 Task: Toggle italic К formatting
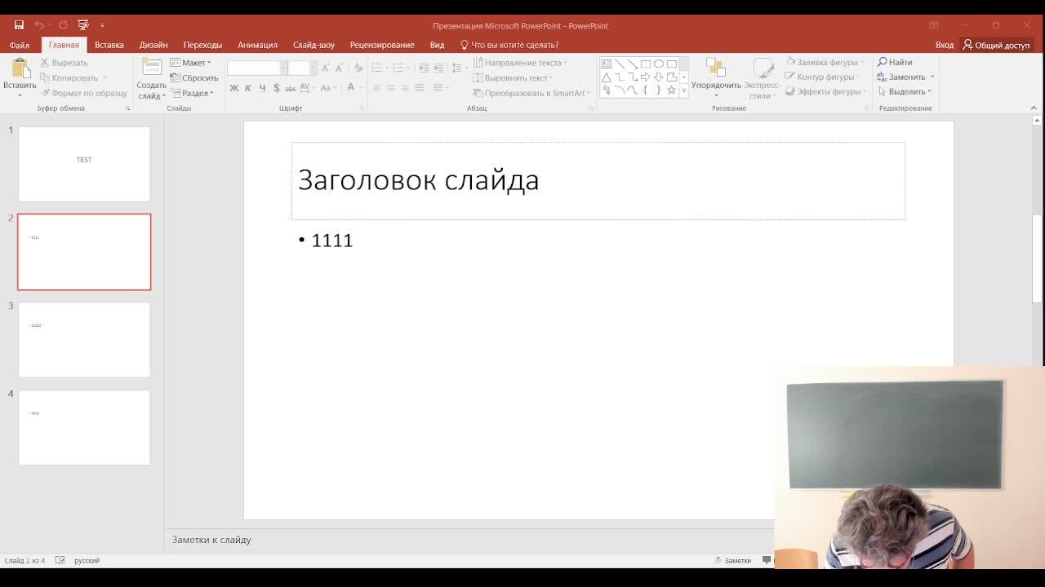coord(248,88)
